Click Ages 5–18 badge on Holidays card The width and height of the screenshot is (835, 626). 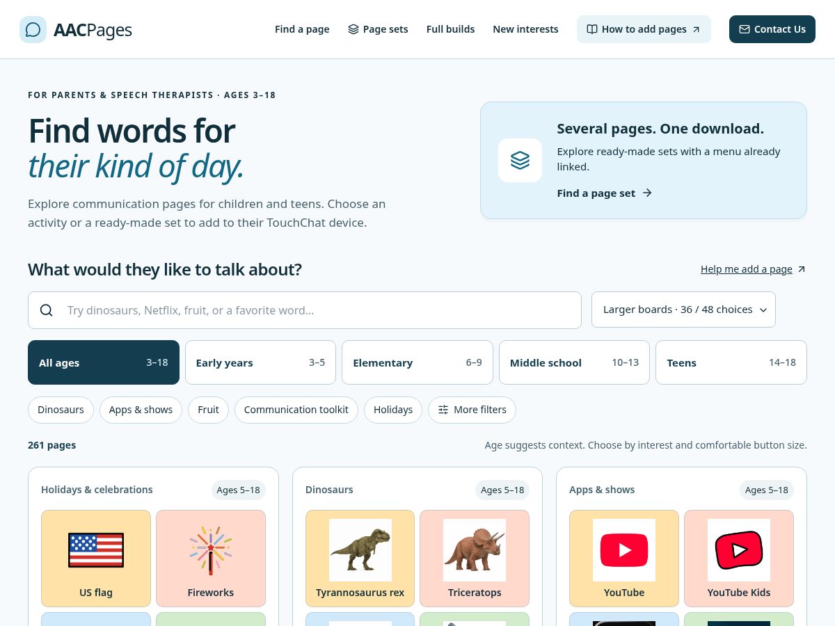coord(238,490)
